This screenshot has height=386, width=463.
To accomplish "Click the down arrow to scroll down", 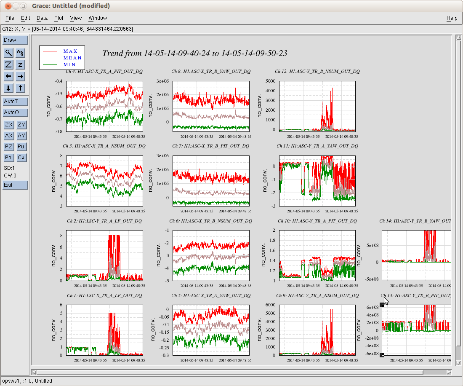I will [8, 88].
